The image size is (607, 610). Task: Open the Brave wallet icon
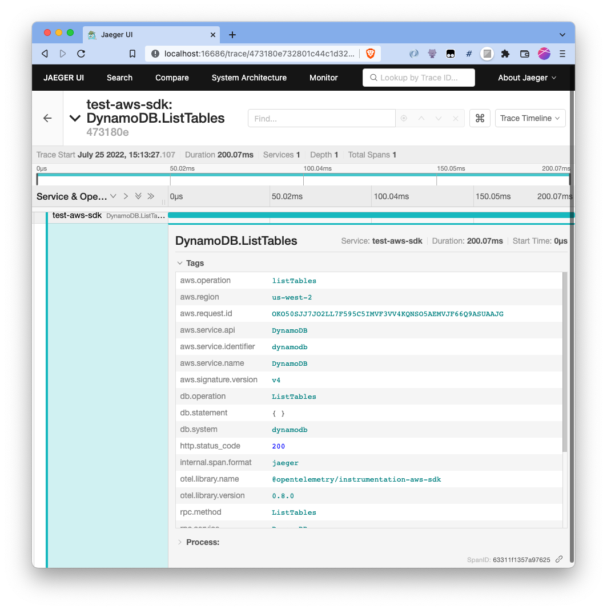click(x=525, y=54)
